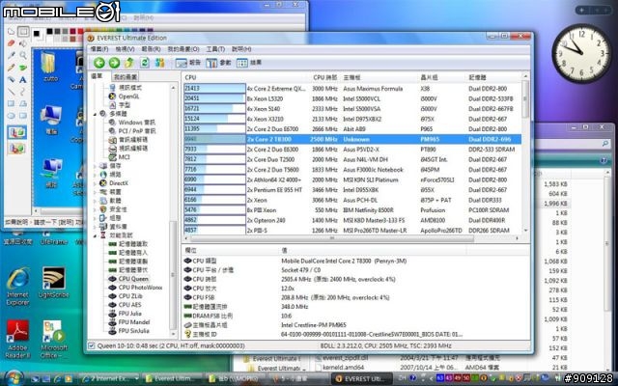Select the Text tool in Paint
The width and height of the screenshot is (618, 386).
point(23,79)
